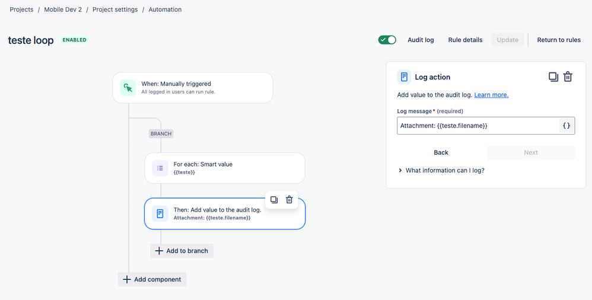Click the Log action panel document icon

[x=405, y=77]
